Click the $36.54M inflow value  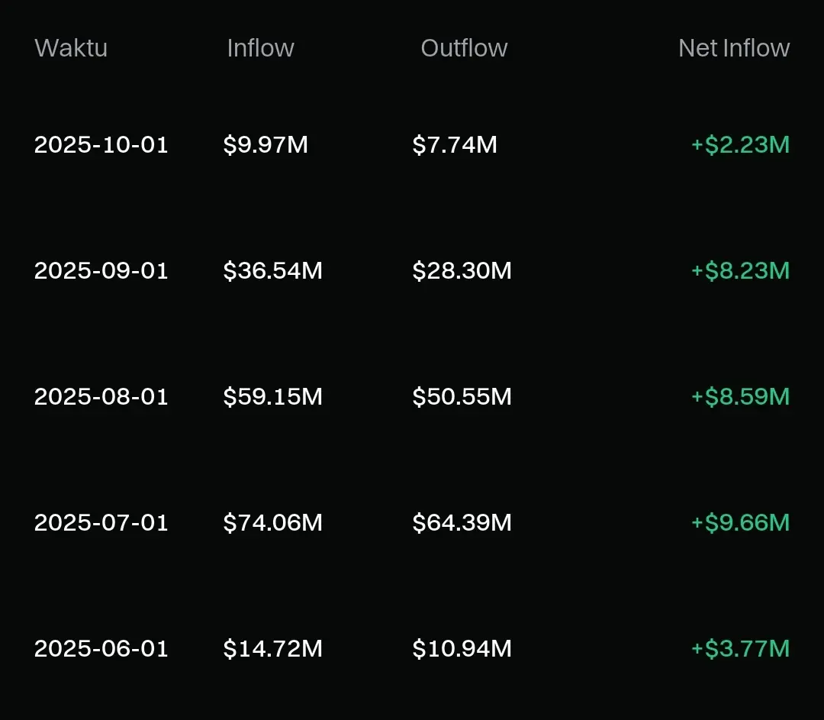272,270
